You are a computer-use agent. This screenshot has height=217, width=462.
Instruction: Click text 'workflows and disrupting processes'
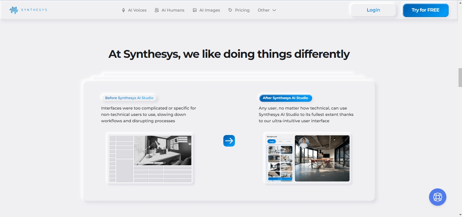[138, 121]
